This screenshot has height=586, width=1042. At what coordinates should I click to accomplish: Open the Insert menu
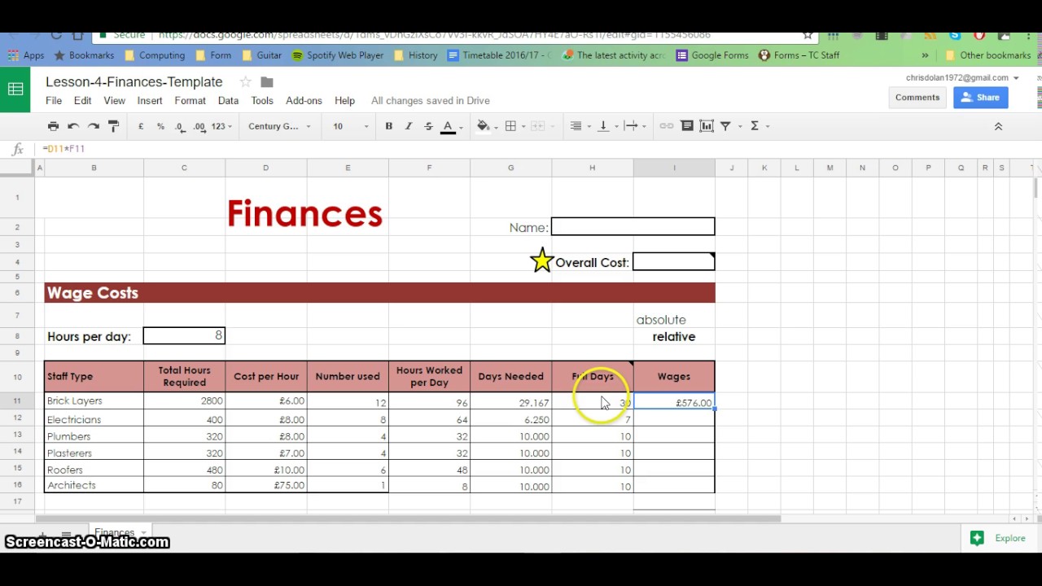[x=150, y=101]
